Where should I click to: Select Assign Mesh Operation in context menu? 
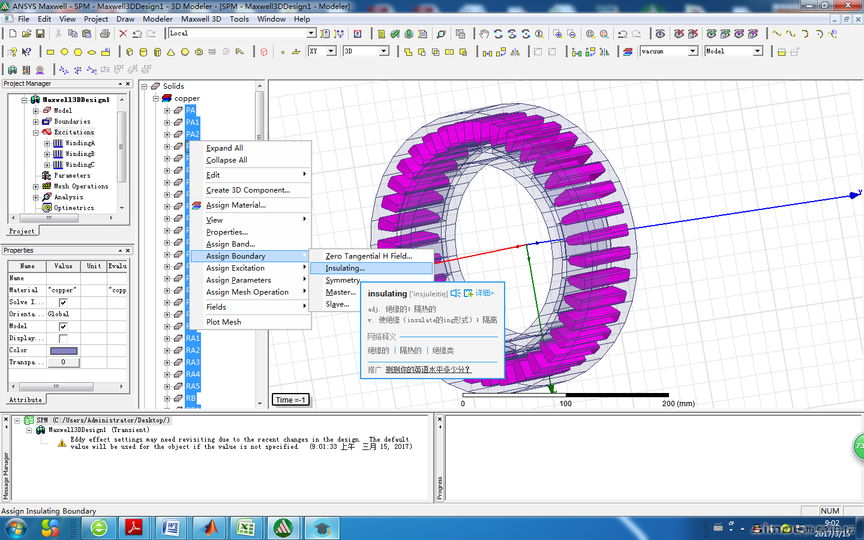(x=250, y=292)
